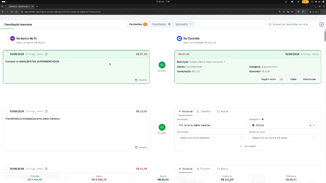This screenshot has width=326, height=183.
Task: Check the R$ 41,44 transaction
Action: tap(7, 169)
